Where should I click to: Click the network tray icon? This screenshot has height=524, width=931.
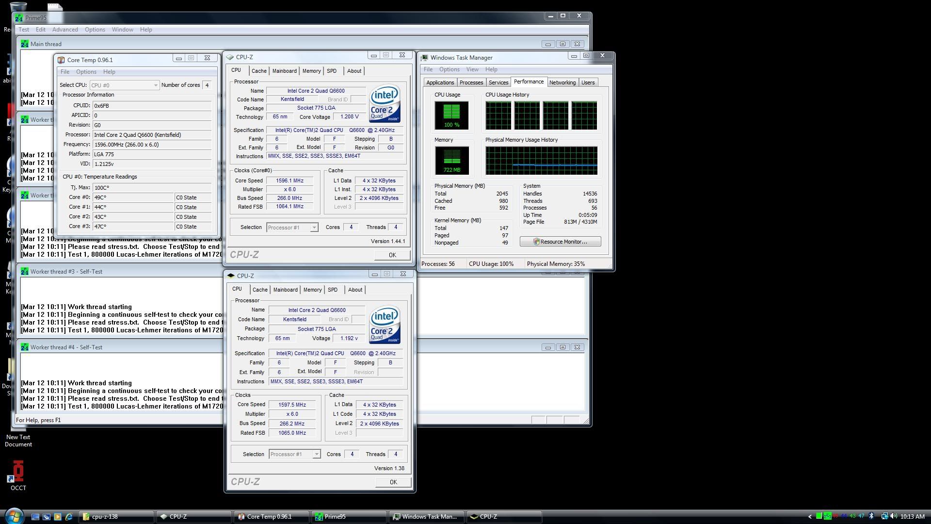click(x=884, y=516)
